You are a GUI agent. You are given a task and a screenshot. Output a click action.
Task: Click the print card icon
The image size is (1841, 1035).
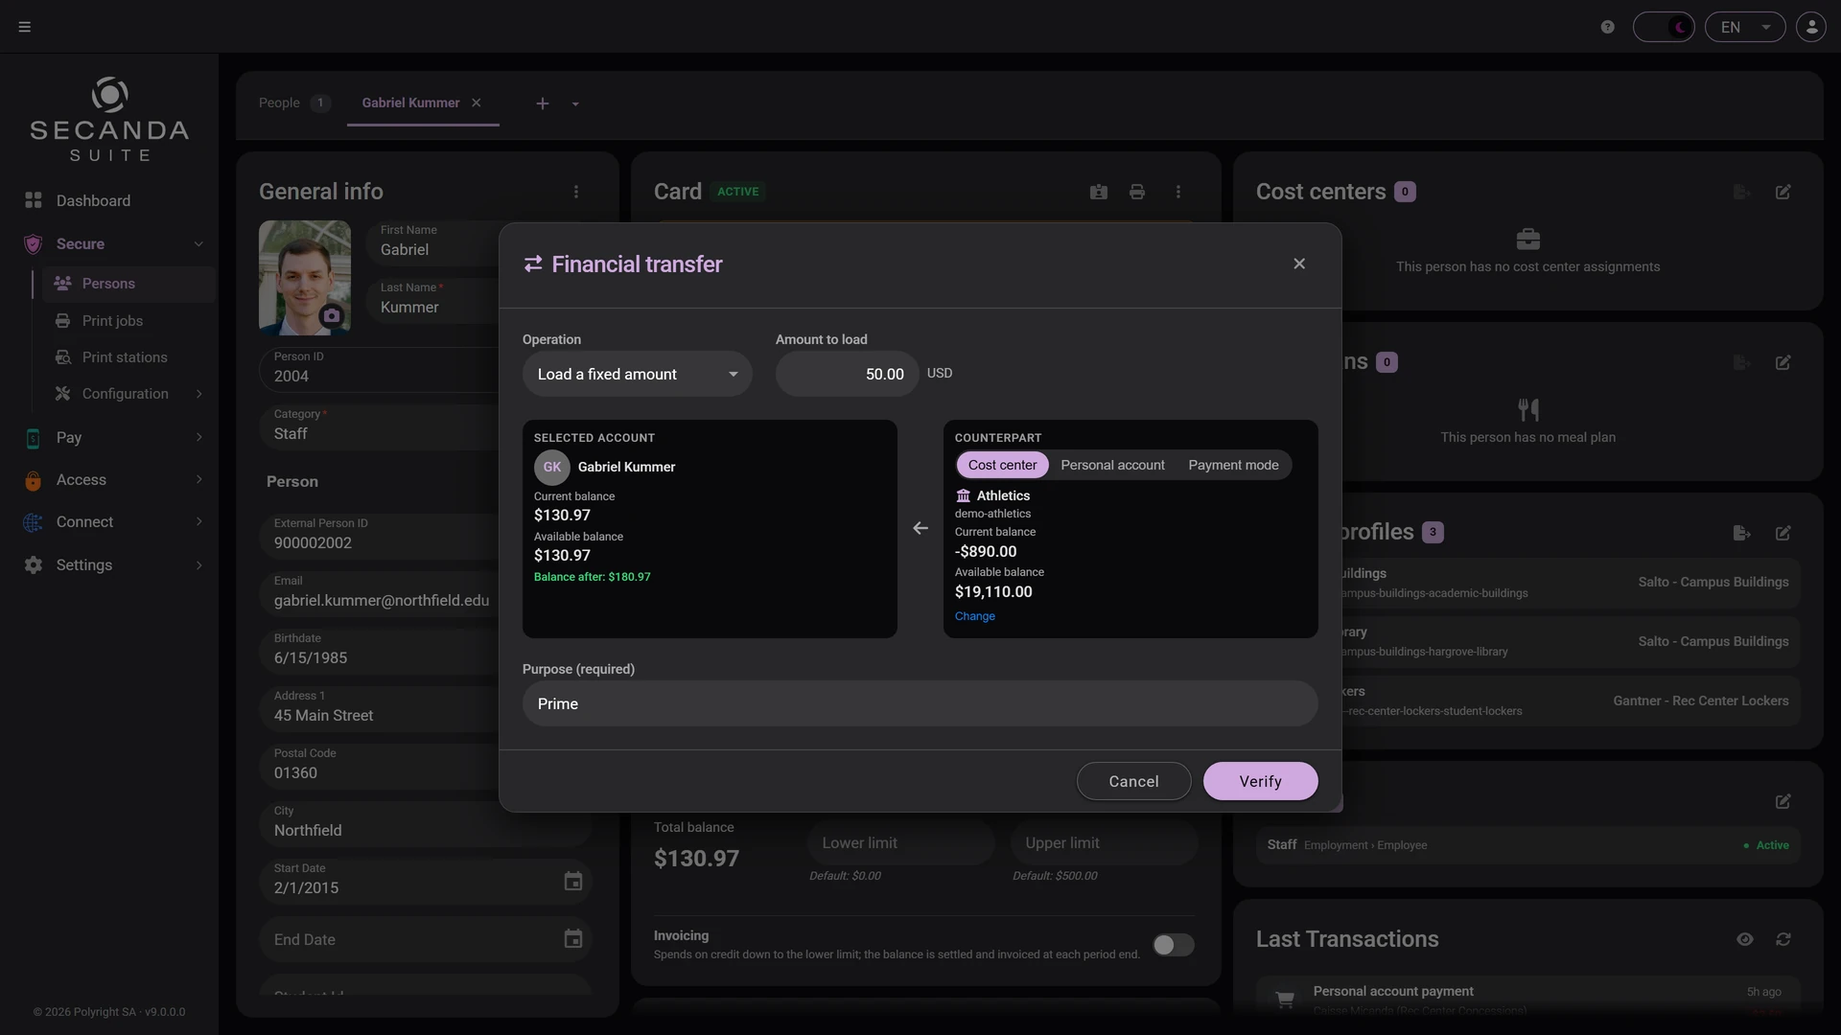1137,192
